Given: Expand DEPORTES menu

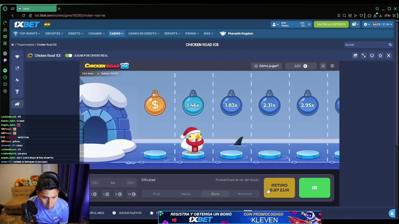Looking at the screenshot, I should tap(54, 33).
